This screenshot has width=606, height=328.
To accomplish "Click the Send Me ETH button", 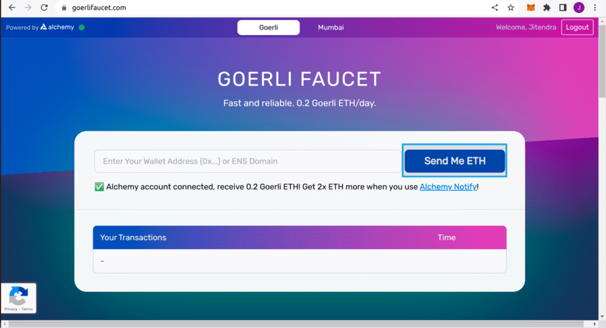I will [455, 161].
